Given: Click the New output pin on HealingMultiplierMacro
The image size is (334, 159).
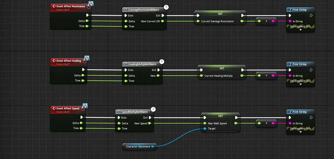Looking at the screenshot, I should (x=158, y=76).
